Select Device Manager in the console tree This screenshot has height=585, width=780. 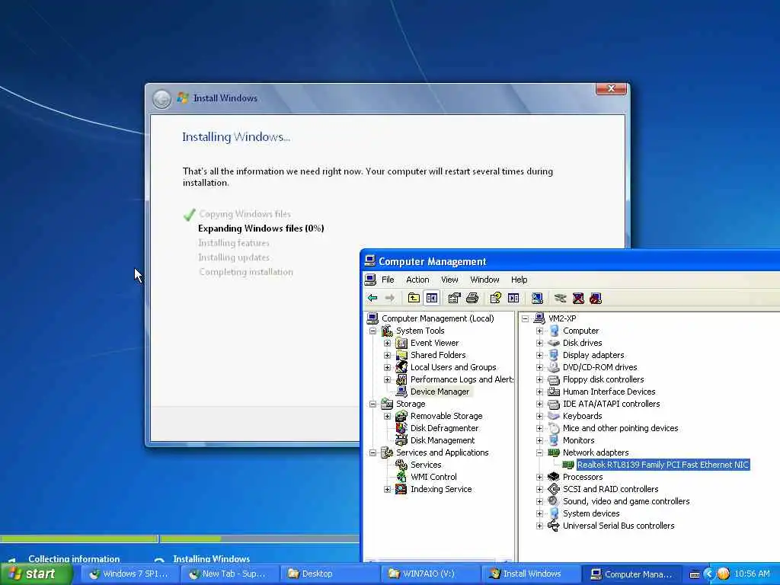tap(440, 392)
